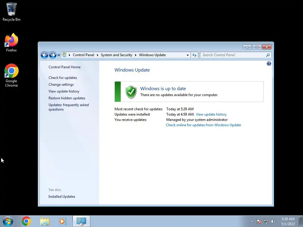Open Action Center flag icon in tray
This screenshot has width=303, height=227.
point(259,221)
